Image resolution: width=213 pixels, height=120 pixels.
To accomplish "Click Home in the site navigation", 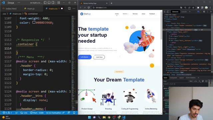I will [117, 14].
